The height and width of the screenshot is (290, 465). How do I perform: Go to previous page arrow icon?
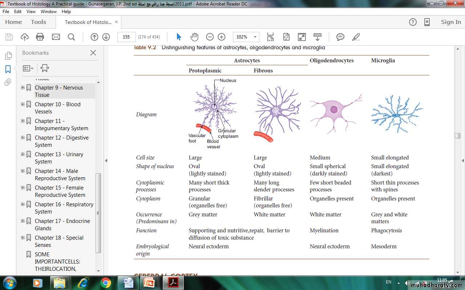94,37
